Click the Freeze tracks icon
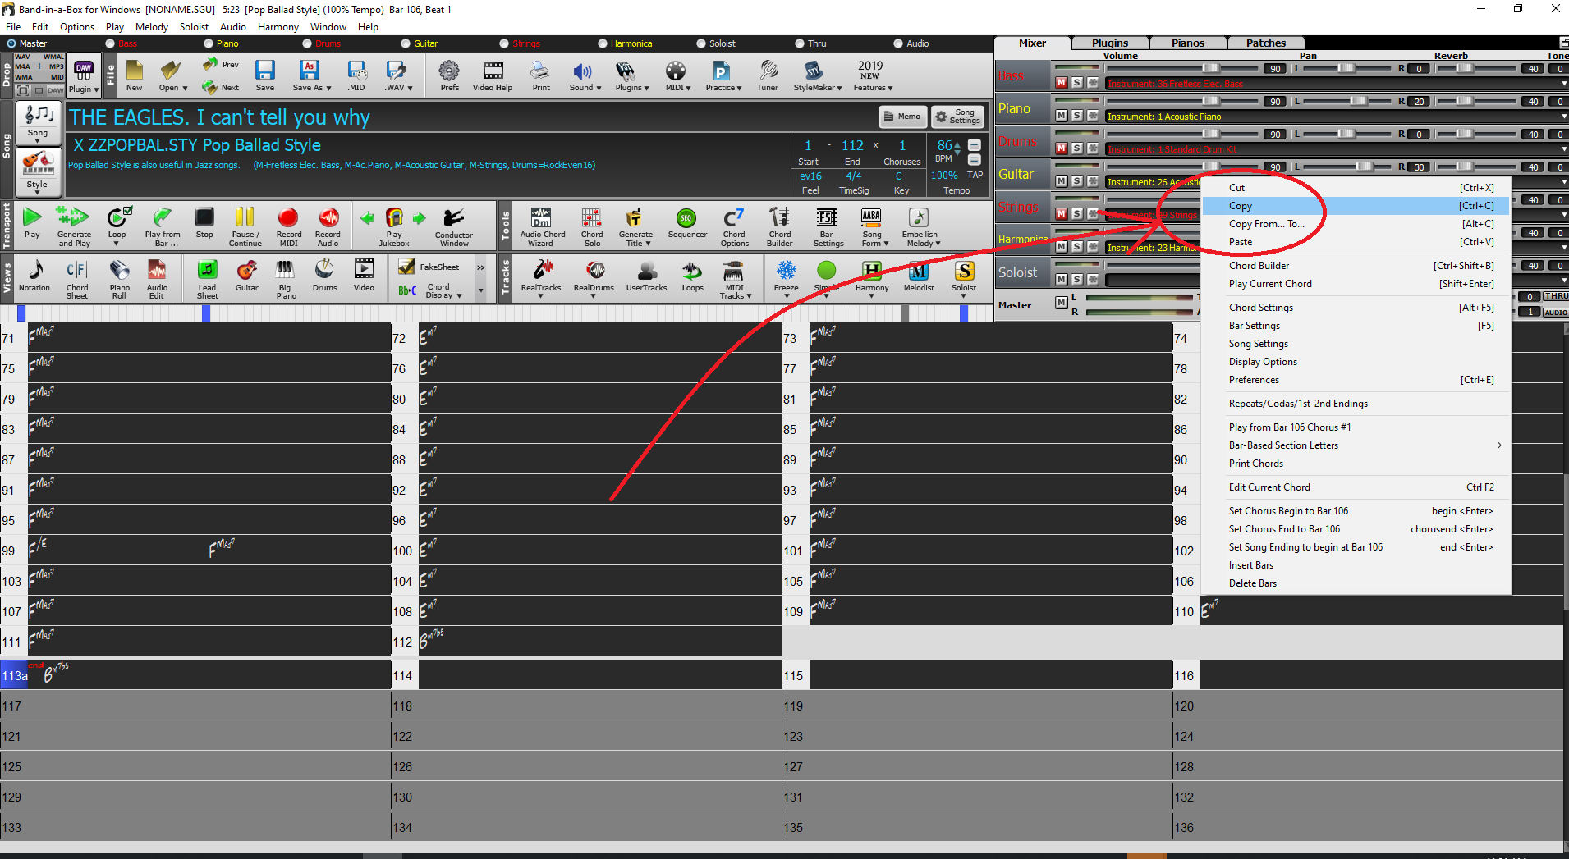The height and width of the screenshot is (859, 1569). click(x=786, y=277)
